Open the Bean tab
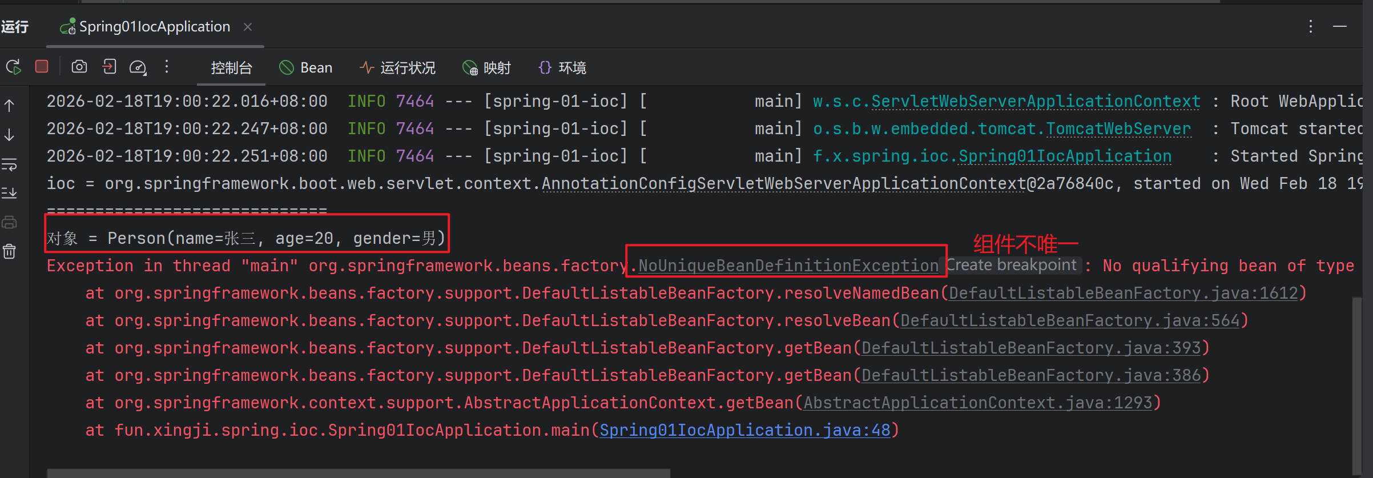The width and height of the screenshot is (1373, 478). [306, 68]
